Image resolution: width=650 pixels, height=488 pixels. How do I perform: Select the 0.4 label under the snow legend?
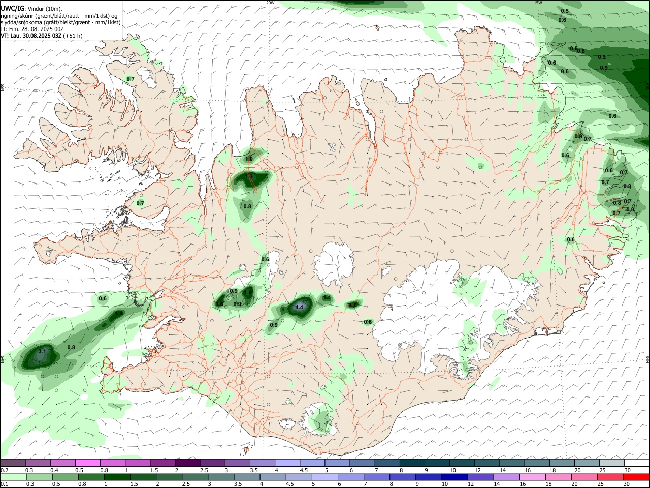pos(54,470)
